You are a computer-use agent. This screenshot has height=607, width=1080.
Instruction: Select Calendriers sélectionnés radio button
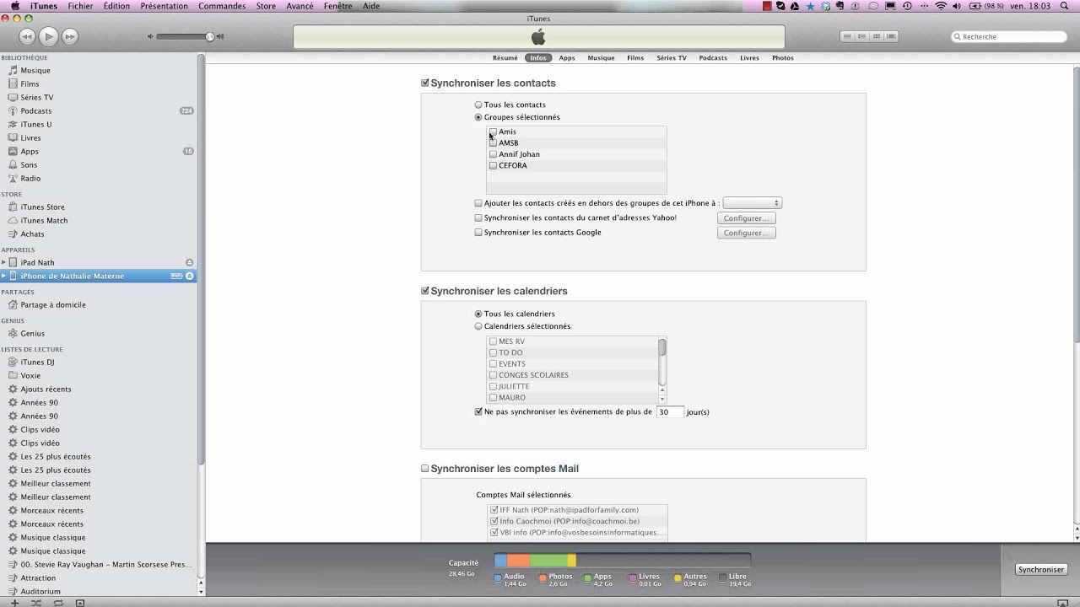(x=478, y=326)
